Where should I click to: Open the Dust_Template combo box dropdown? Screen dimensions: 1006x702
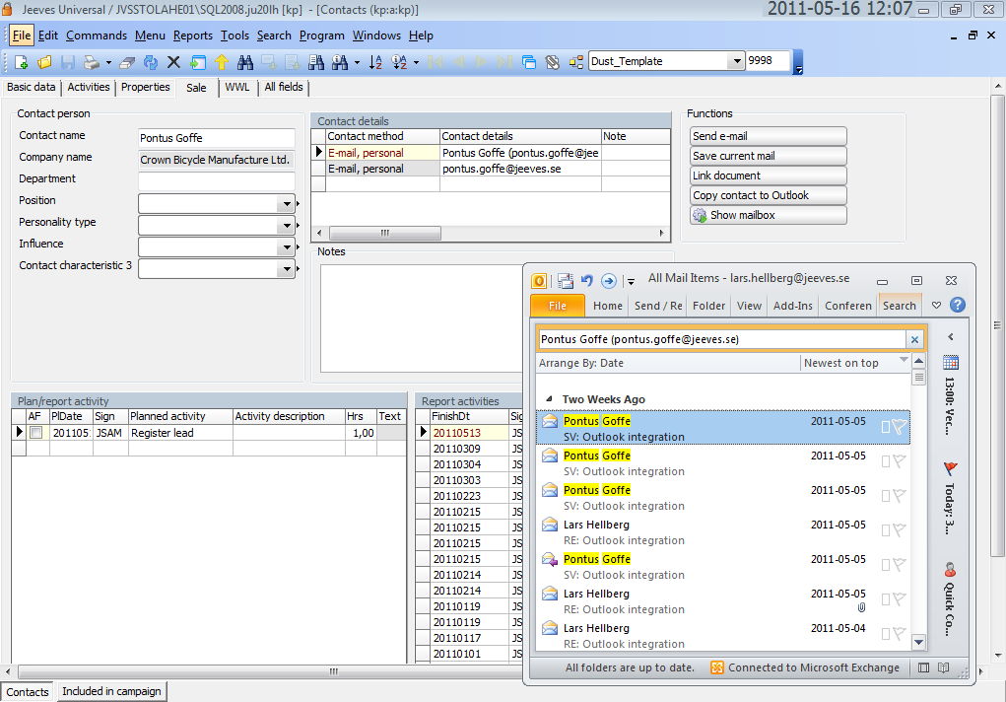[737, 62]
